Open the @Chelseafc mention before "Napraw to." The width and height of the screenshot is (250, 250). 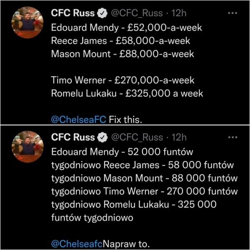pos(77,244)
